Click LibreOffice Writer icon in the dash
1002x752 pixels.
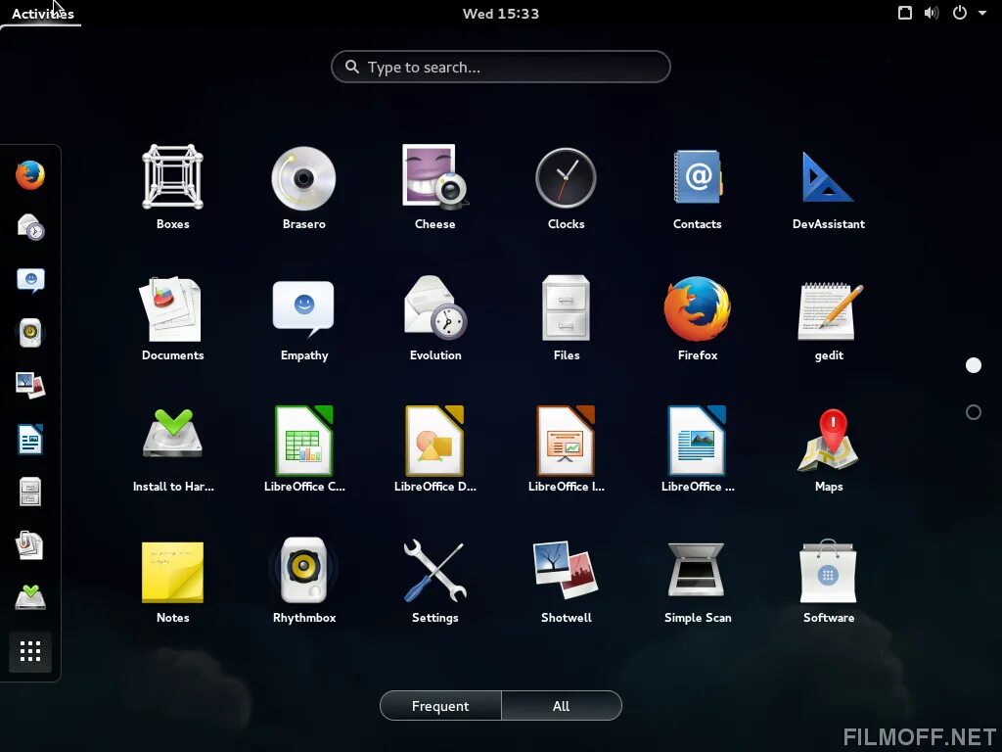click(30, 440)
